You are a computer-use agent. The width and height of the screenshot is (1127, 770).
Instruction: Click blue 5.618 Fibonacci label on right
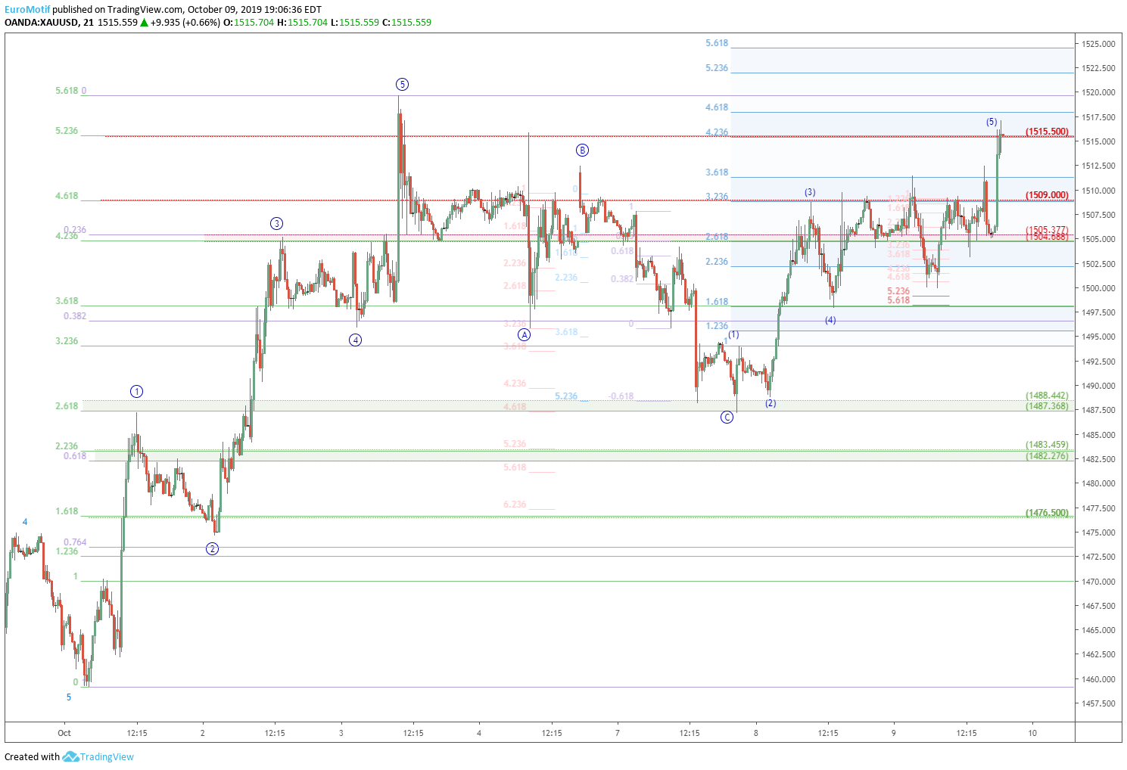(x=717, y=43)
